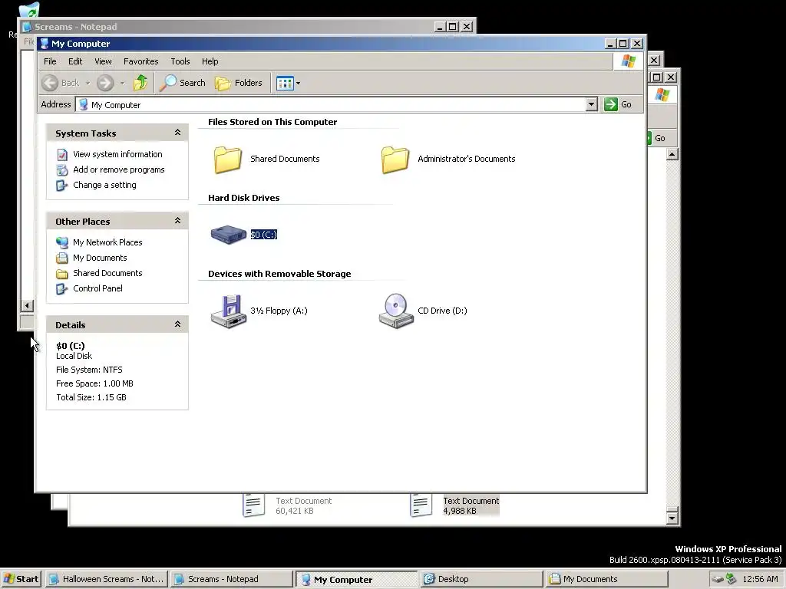786x589 pixels.
Task: Click the Forward arrow button
Action: [104, 83]
